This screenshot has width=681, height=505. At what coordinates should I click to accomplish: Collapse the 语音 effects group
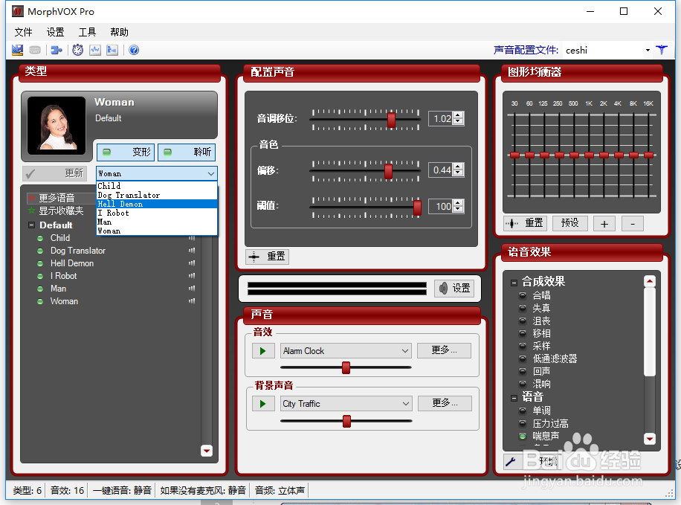(x=514, y=398)
